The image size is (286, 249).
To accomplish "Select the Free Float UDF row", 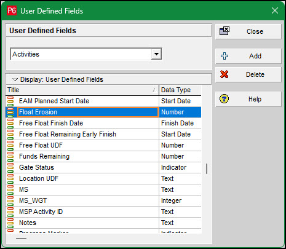I will (103, 145).
